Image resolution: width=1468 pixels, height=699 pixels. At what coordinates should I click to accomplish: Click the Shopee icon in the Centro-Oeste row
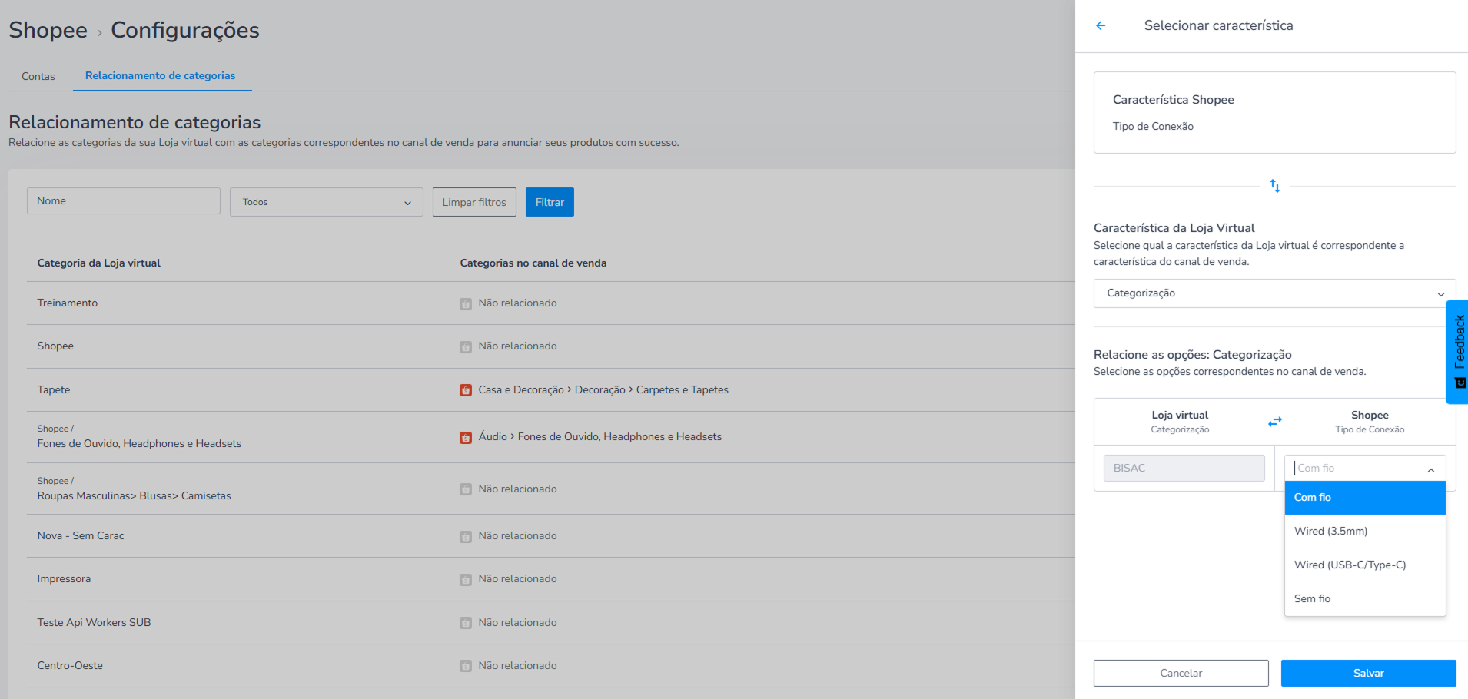[466, 666]
